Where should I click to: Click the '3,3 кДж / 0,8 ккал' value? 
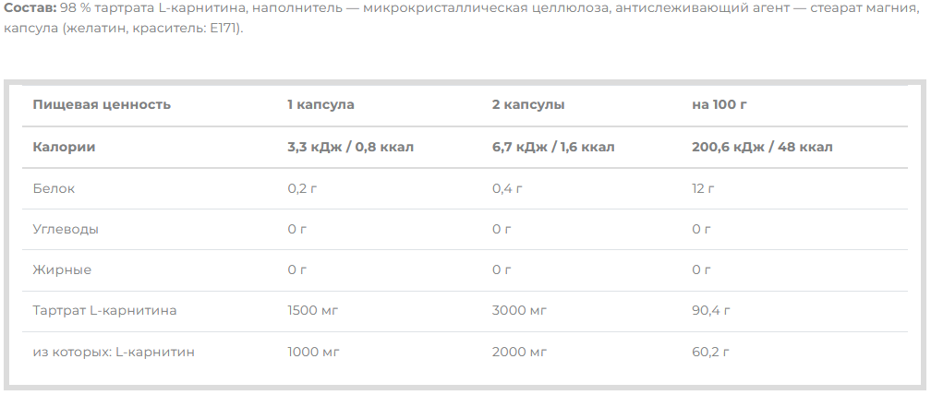(x=350, y=147)
